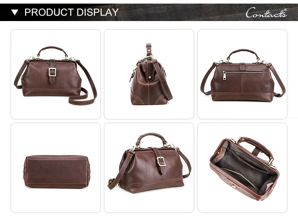Click the Contacts brand logo
The width and height of the screenshot is (298, 217).
click(x=266, y=13)
